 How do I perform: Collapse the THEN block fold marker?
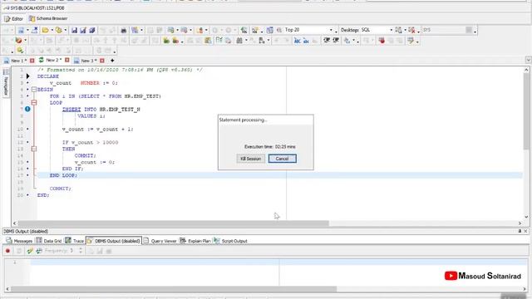(34, 149)
